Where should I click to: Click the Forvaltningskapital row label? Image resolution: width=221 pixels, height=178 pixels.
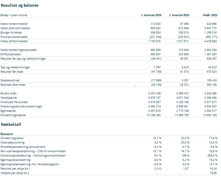(13, 115)
